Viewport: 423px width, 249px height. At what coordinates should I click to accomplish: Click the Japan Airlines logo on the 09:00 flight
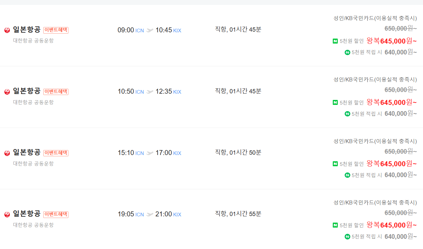tap(7, 30)
